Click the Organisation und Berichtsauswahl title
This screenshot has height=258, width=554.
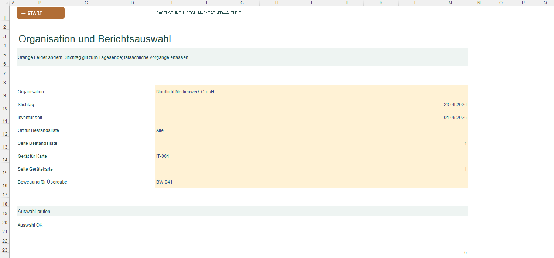coord(95,39)
